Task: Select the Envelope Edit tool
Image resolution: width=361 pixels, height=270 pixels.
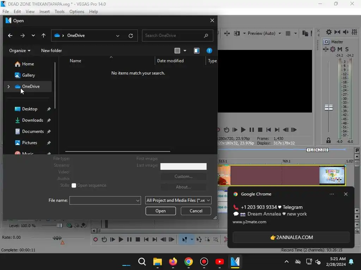Action: (x=199, y=240)
